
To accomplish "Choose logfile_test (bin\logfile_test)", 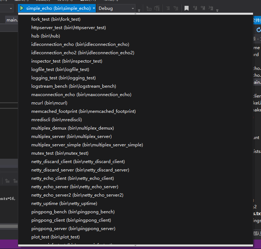I will pyautogui.click(x=135, y=70).
